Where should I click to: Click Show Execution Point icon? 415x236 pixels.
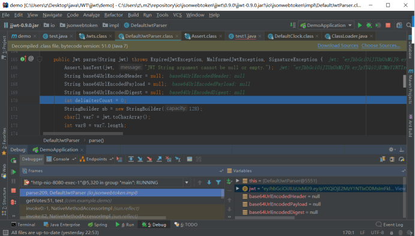click(119, 159)
